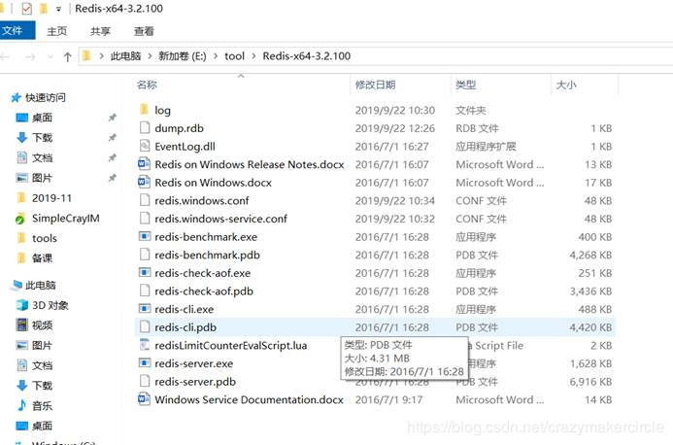Image resolution: width=673 pixels, height=445 pixels.
Task: Click the redis-benchmark.pdb file icon
Action: (x=145, y=255)
